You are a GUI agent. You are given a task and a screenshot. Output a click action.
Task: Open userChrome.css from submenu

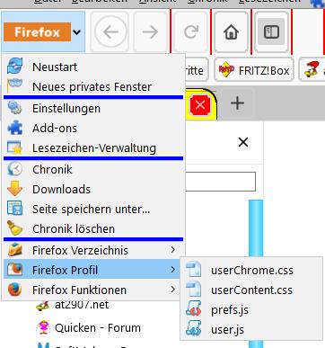pyautogui.click(x=251, y=270)
